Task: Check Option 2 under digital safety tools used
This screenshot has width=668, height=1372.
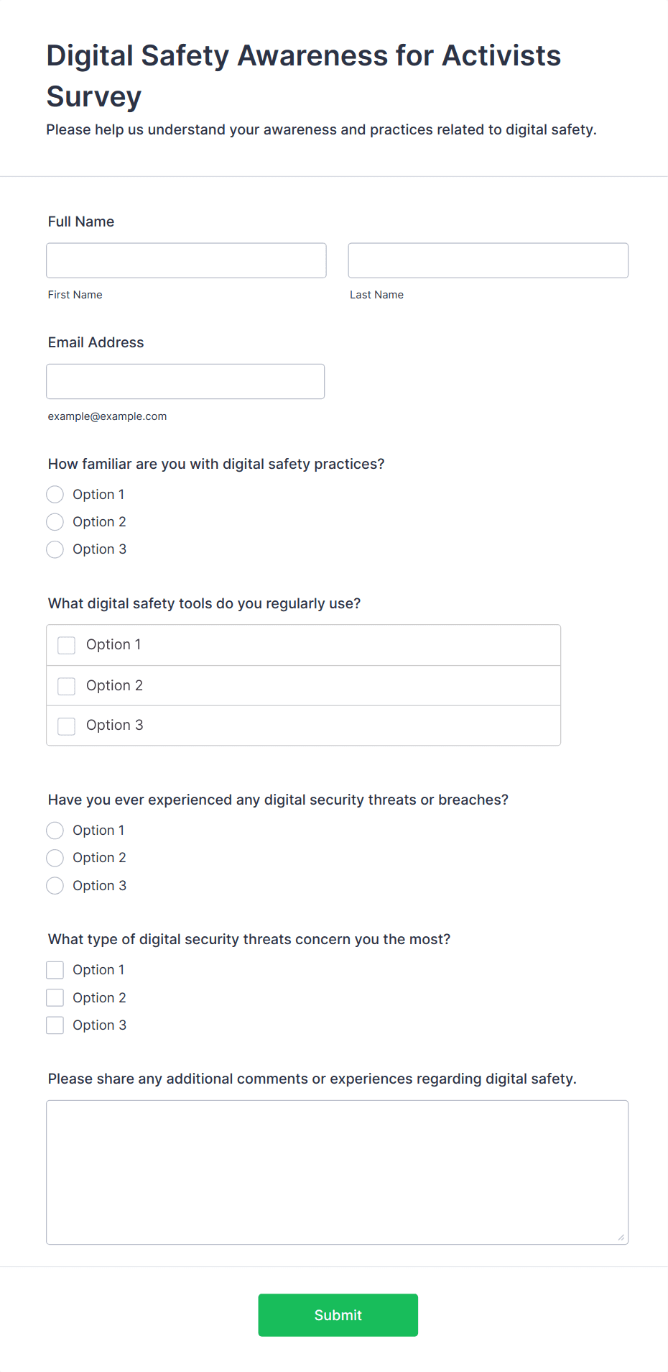Action: pos(66,685)
